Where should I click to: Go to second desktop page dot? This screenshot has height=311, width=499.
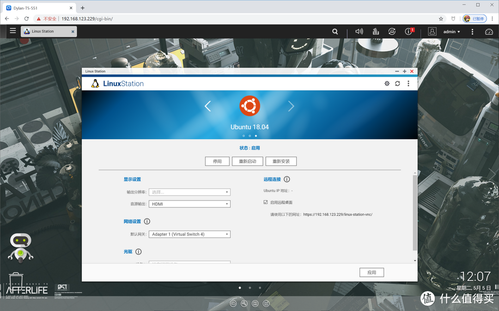(x=250, y=288)
